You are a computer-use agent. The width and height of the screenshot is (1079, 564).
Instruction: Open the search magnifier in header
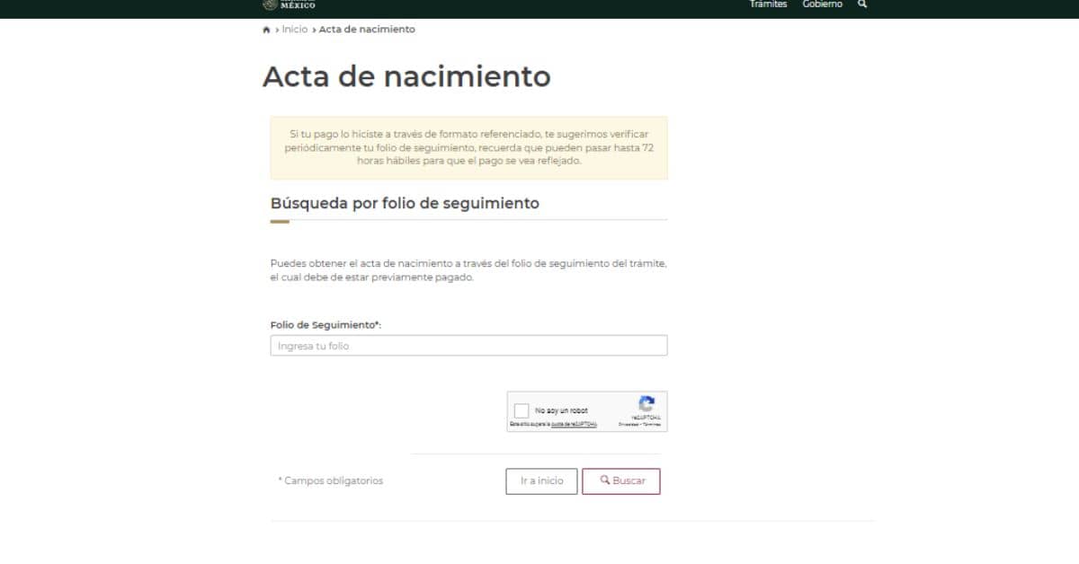pyautogui.click(x=862, y=4)
